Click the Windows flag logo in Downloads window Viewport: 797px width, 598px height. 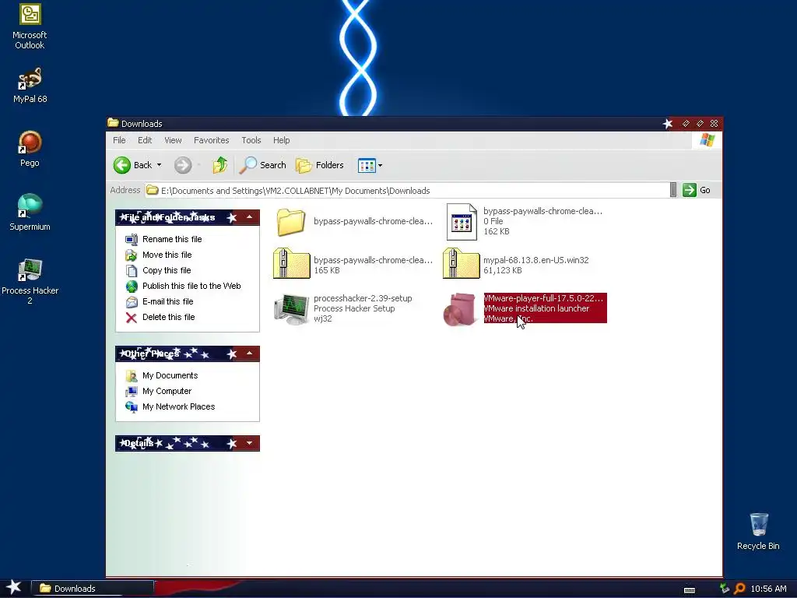pos(707,140)
